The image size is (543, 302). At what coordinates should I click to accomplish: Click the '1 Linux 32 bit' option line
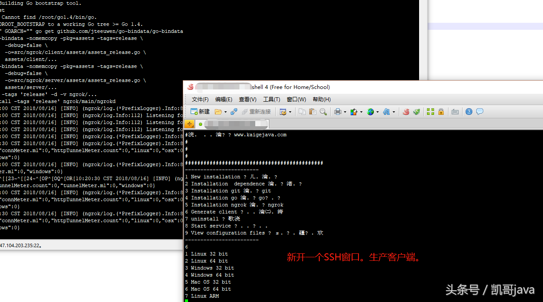pos(206,254)
